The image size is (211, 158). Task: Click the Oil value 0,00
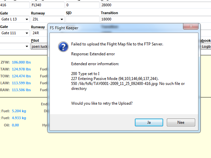tap(15, 125)
